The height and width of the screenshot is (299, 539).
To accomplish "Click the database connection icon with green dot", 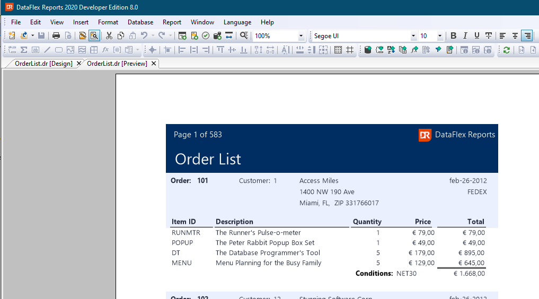I will point(217,36).
